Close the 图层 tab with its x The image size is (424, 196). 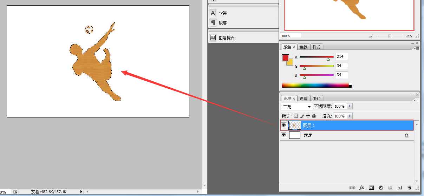tap(294, 99)
